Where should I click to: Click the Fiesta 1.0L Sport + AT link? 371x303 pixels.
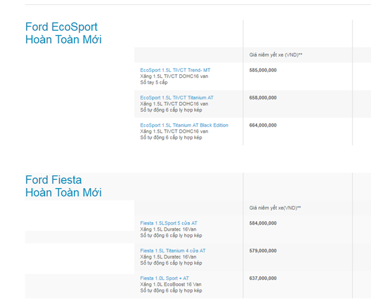(x=164, y=278)
